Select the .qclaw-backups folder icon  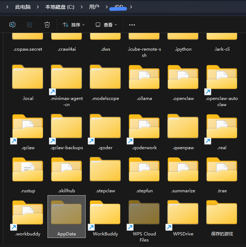(x=66, y=126)
